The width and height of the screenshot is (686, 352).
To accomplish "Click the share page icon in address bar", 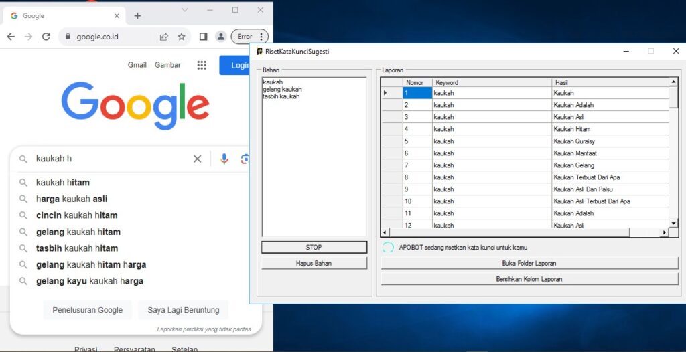I will [x=164, y=37].
